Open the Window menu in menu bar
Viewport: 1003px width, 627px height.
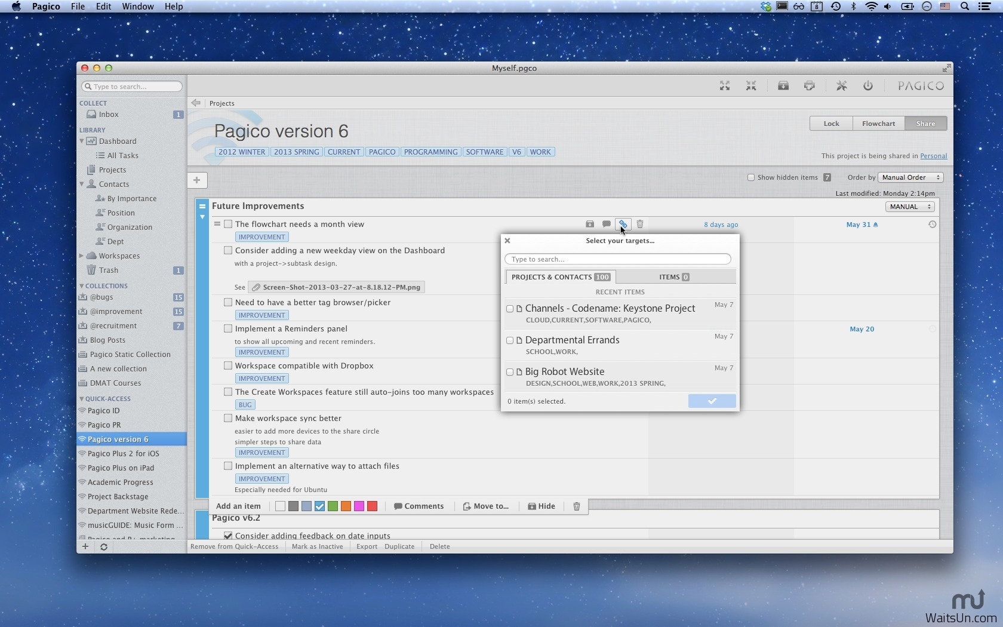137,7
